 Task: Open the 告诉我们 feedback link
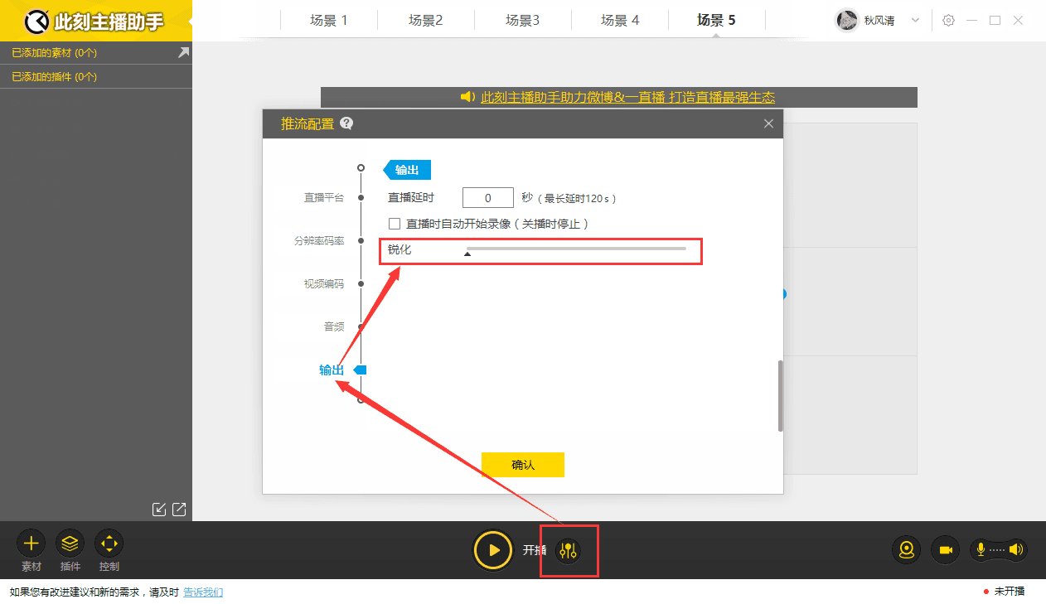203,592
